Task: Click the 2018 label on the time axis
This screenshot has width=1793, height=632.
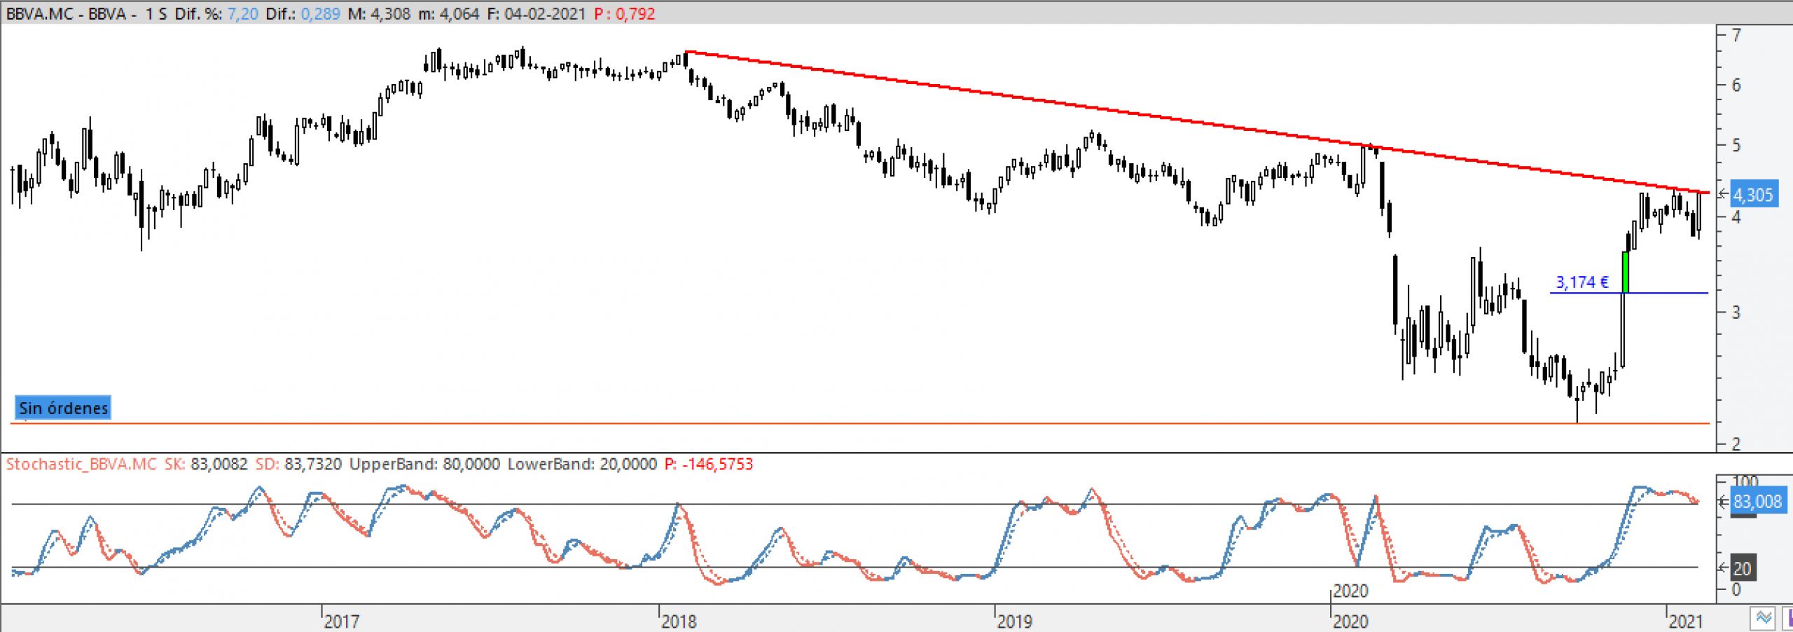Action: (679, 621)
